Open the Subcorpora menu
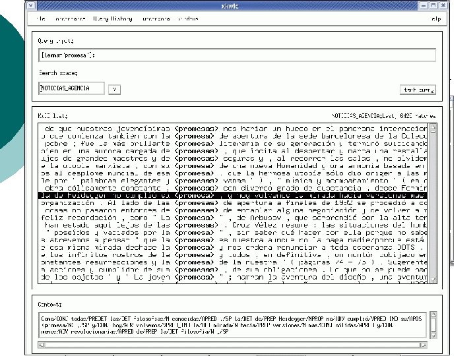 (156, 18)
